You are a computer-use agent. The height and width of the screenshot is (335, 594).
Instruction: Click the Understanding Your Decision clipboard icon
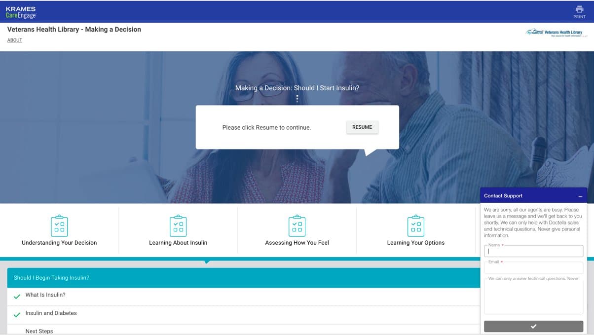59,226
